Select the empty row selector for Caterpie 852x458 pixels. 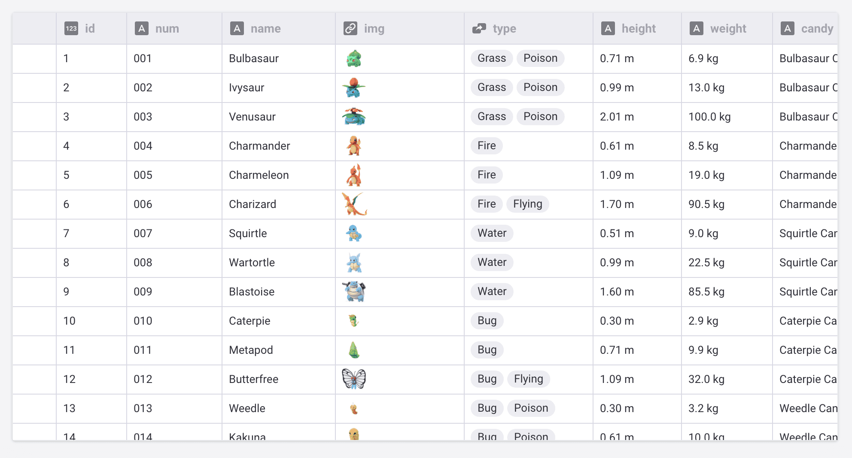(34, 321)
